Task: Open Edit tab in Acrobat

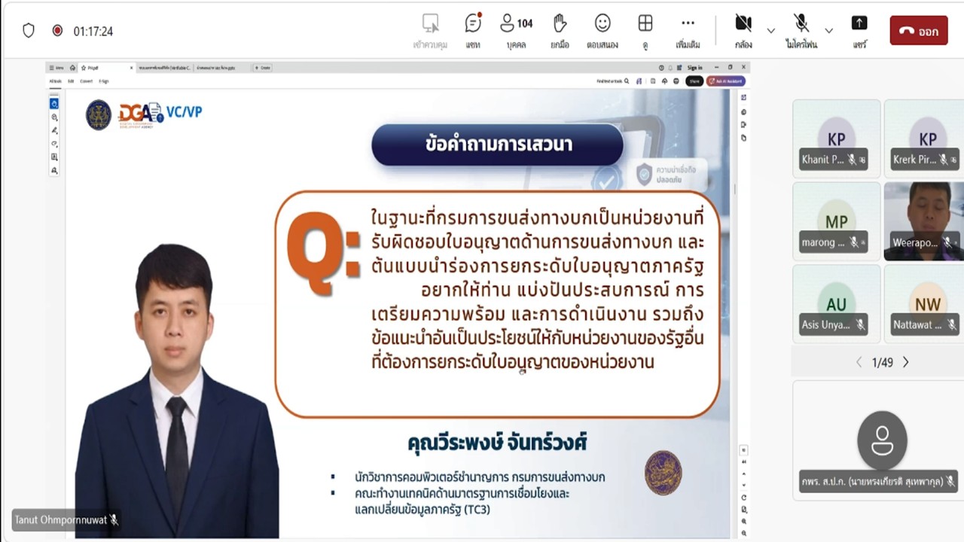Action: 71,81
